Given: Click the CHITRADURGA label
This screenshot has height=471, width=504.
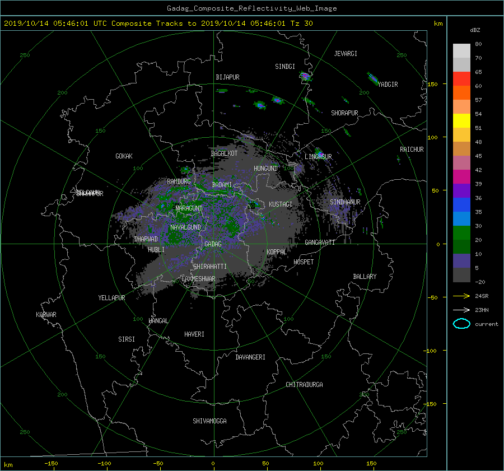Looking at the screenshot, I should click(305, 385).
